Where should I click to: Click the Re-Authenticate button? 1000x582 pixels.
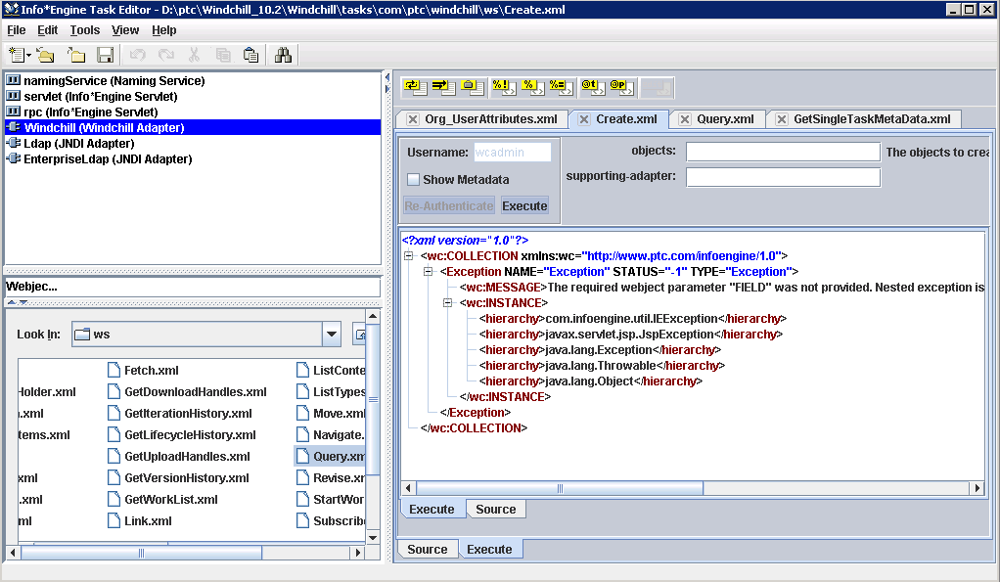449,205
